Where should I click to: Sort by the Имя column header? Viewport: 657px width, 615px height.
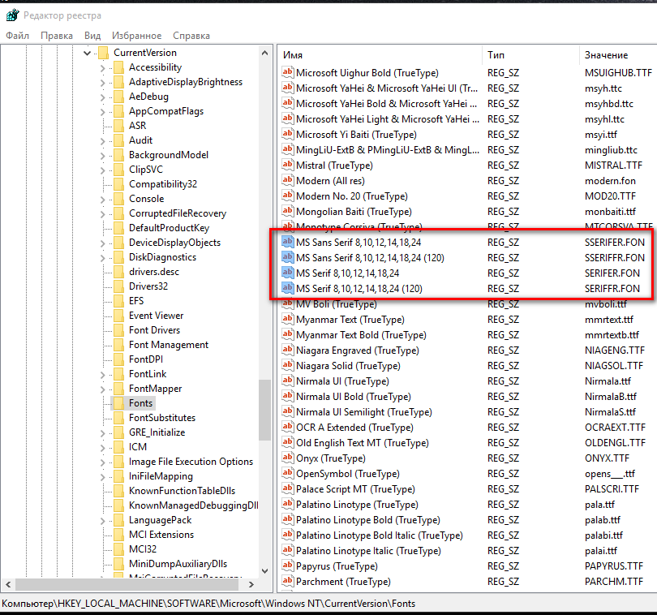tap(294, 55)
